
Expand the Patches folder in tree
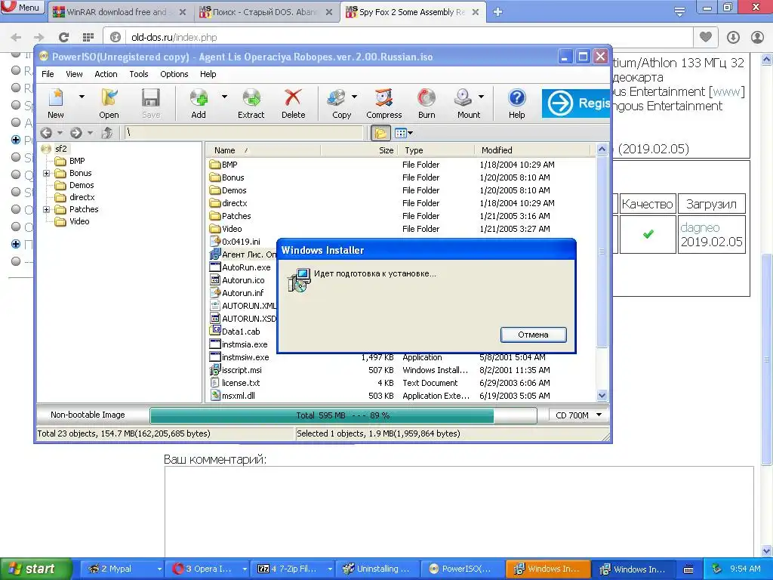[46, 210]
